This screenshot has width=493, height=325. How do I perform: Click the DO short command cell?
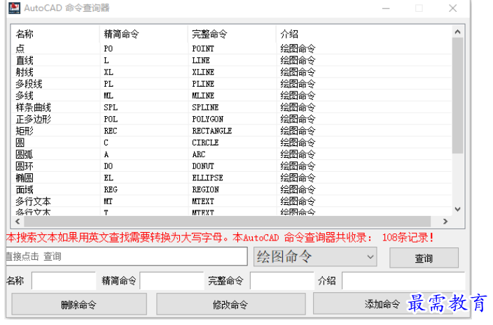coord(109,166)
